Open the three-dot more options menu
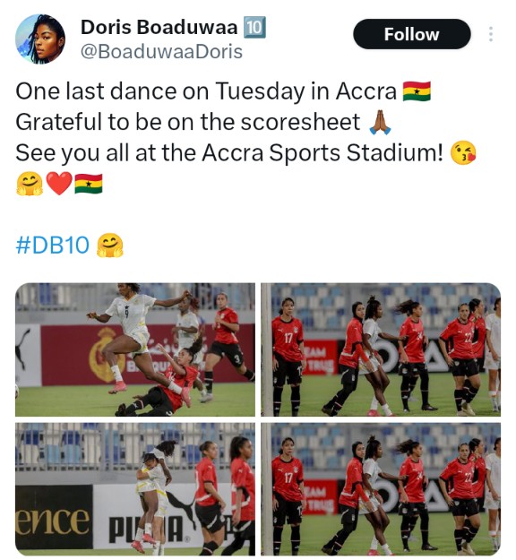Image resolution: width=516 pixels, height=560 pixels. point(491,34)
